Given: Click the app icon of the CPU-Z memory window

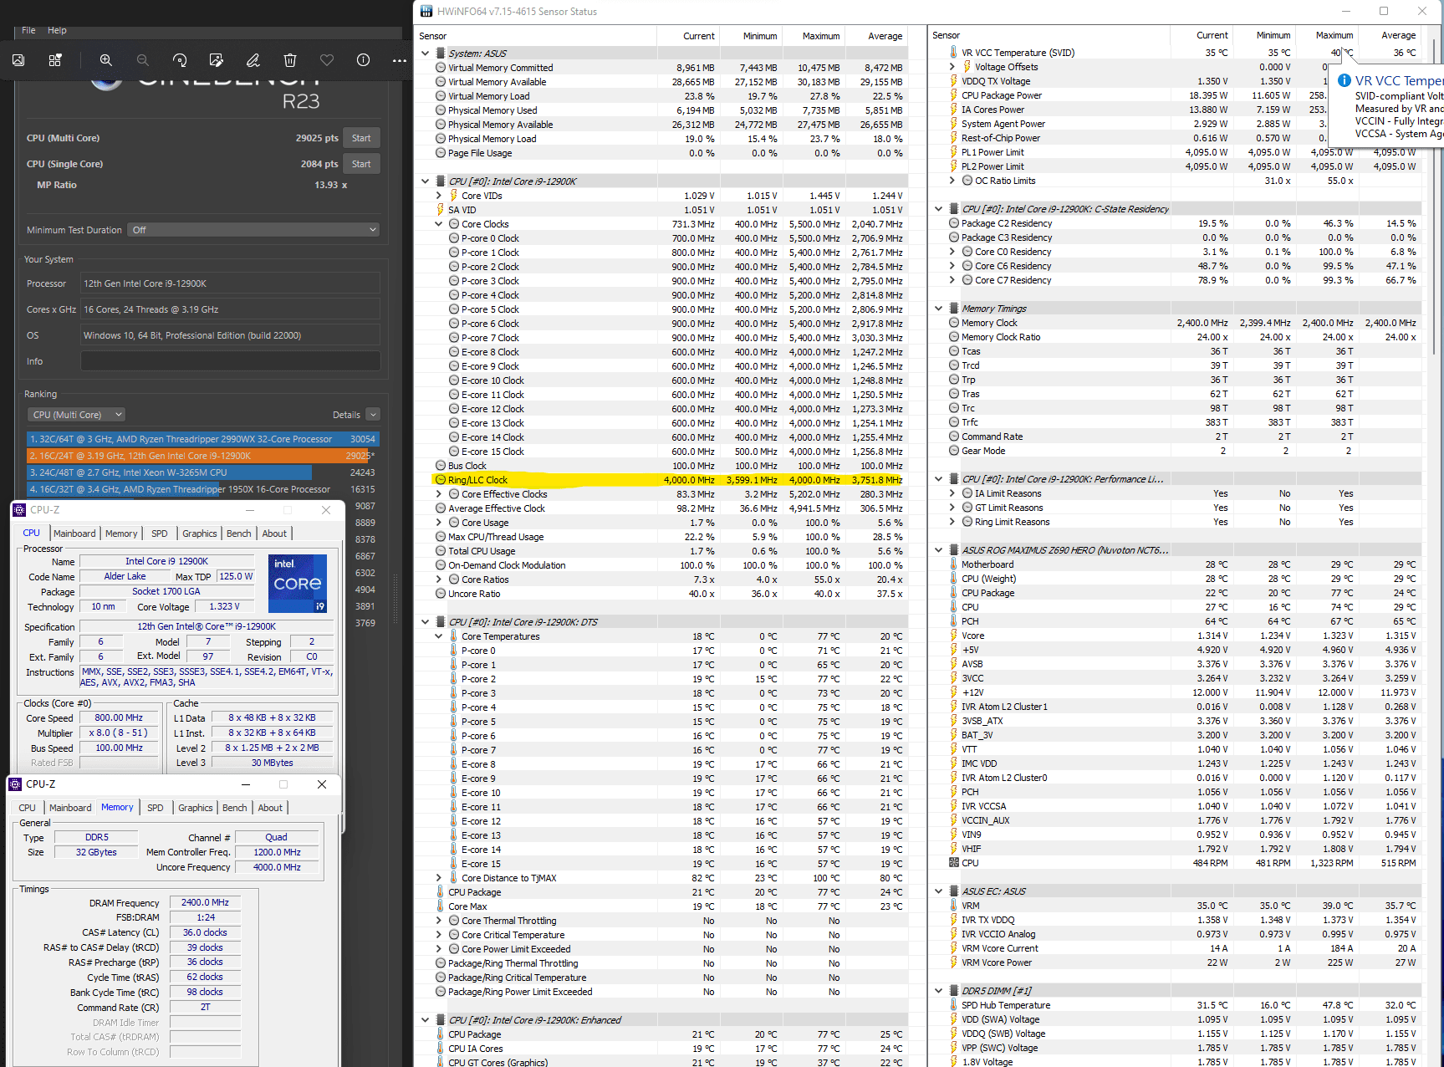Looking at the screenshot, I should [x=15, y=784].
